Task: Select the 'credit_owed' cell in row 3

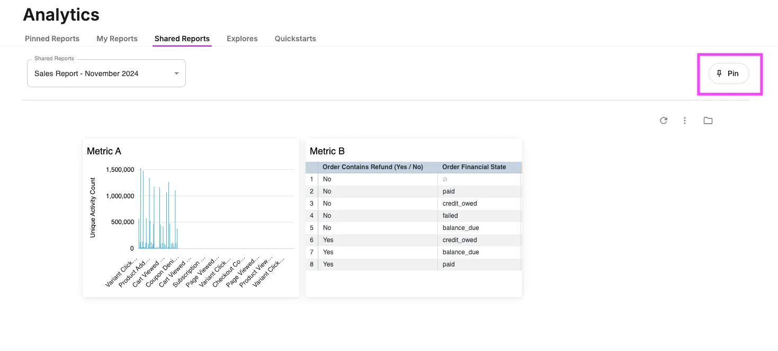Action: click(x=479, y=204)
